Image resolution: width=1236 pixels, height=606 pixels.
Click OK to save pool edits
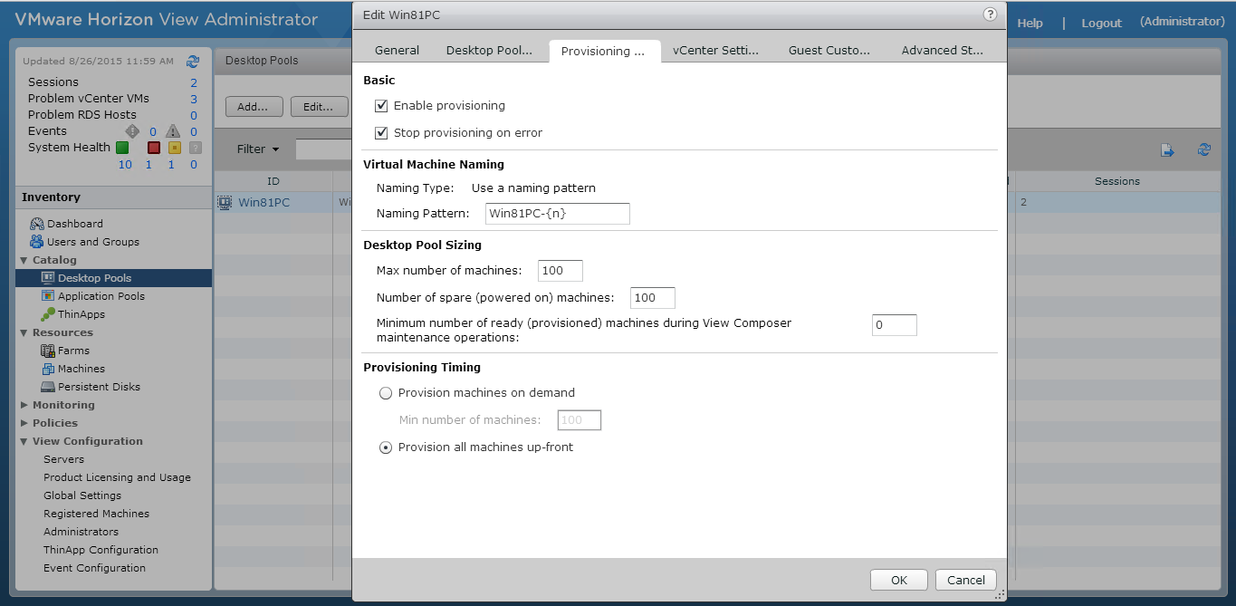(898, 581)
